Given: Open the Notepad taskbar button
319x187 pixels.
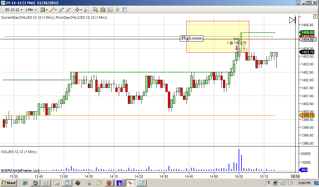Looking at the screenshot, I should tap(141, 183).
